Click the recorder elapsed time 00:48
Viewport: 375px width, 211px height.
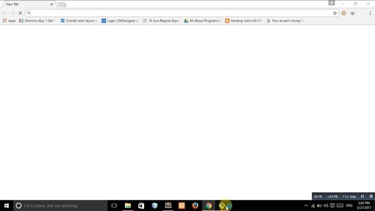tap(318, 196)
